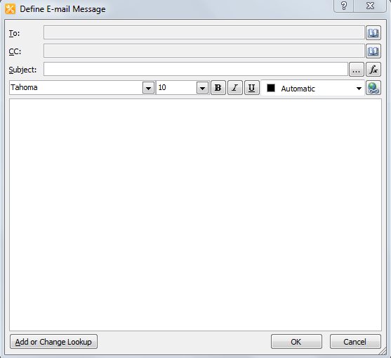
Task: Toggle underline formatting
Action: point(251,88)
